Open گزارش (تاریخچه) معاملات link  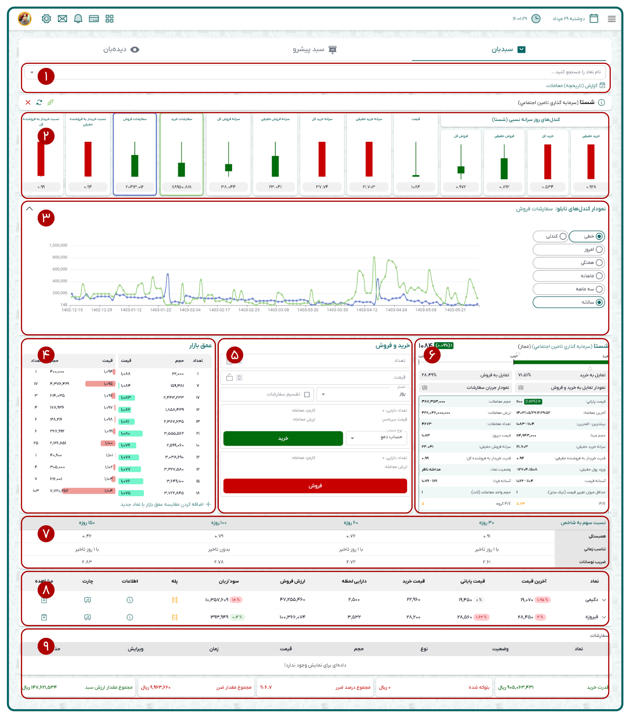click(x=575, y=85)
